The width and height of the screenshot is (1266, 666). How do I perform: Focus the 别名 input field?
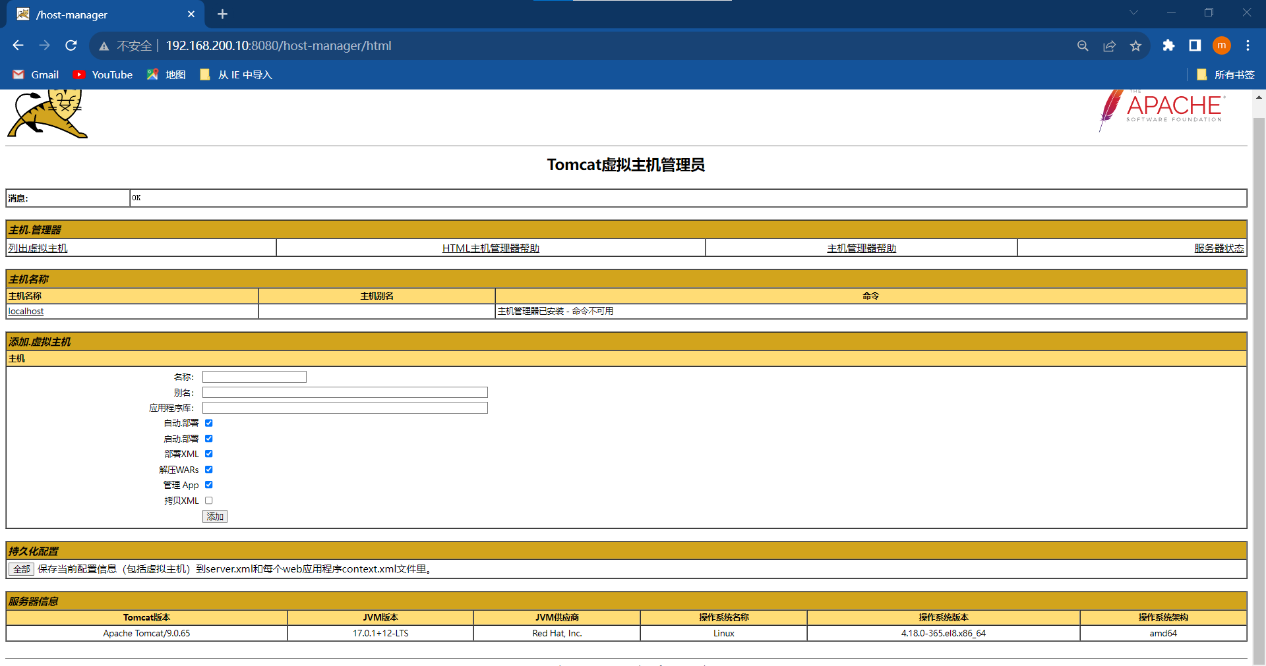pyautogui.click(x=345, y=393)
